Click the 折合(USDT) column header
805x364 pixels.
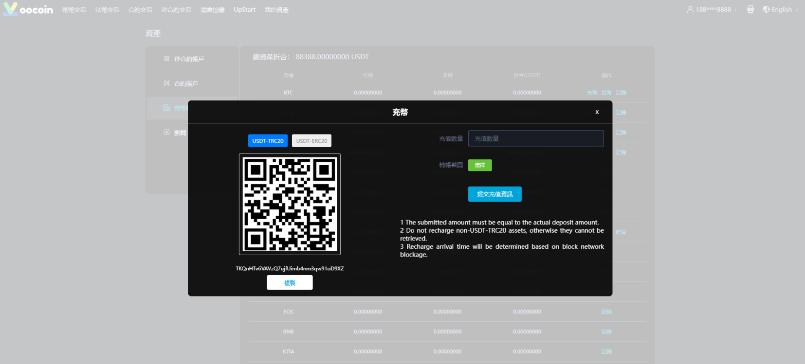(527, 75)
